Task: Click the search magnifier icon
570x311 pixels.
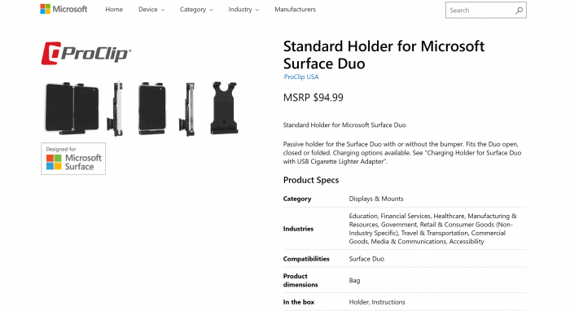Action: click(x=519, y=11)
